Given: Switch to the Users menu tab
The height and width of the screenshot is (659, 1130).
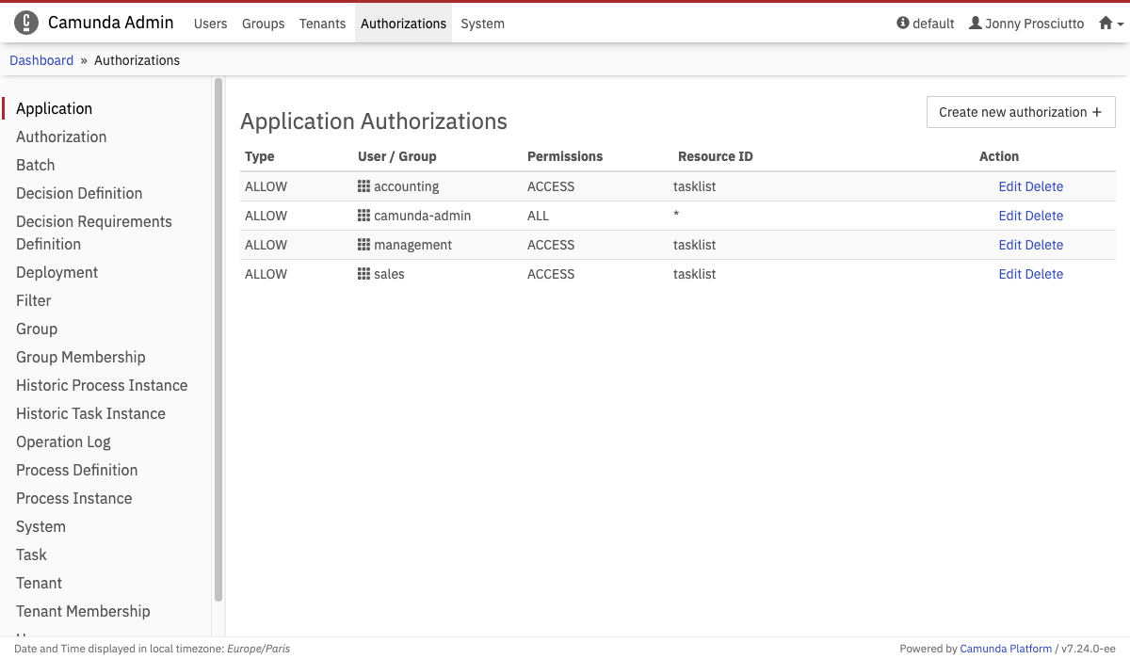Looking at the screenshot, I should point(210,24).
